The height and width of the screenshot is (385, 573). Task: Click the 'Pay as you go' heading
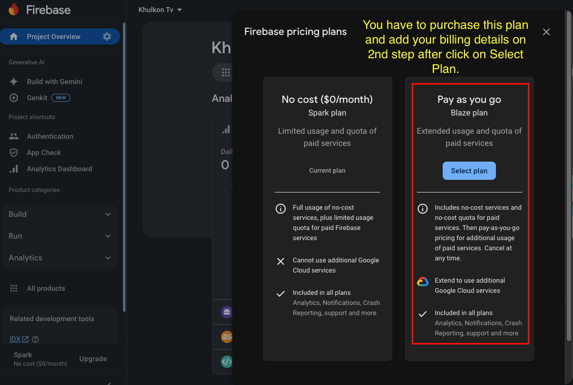[469, 100]
